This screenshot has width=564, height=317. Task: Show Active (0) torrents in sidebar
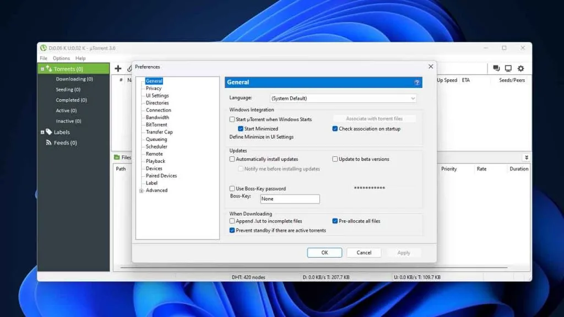tap(66, 110)
